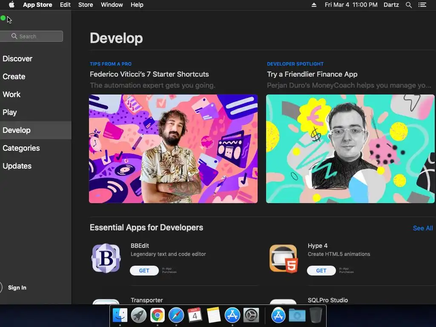Open the Downloads folder in Dock
Screen dimensions: 436x327
(x=297, y=316)
